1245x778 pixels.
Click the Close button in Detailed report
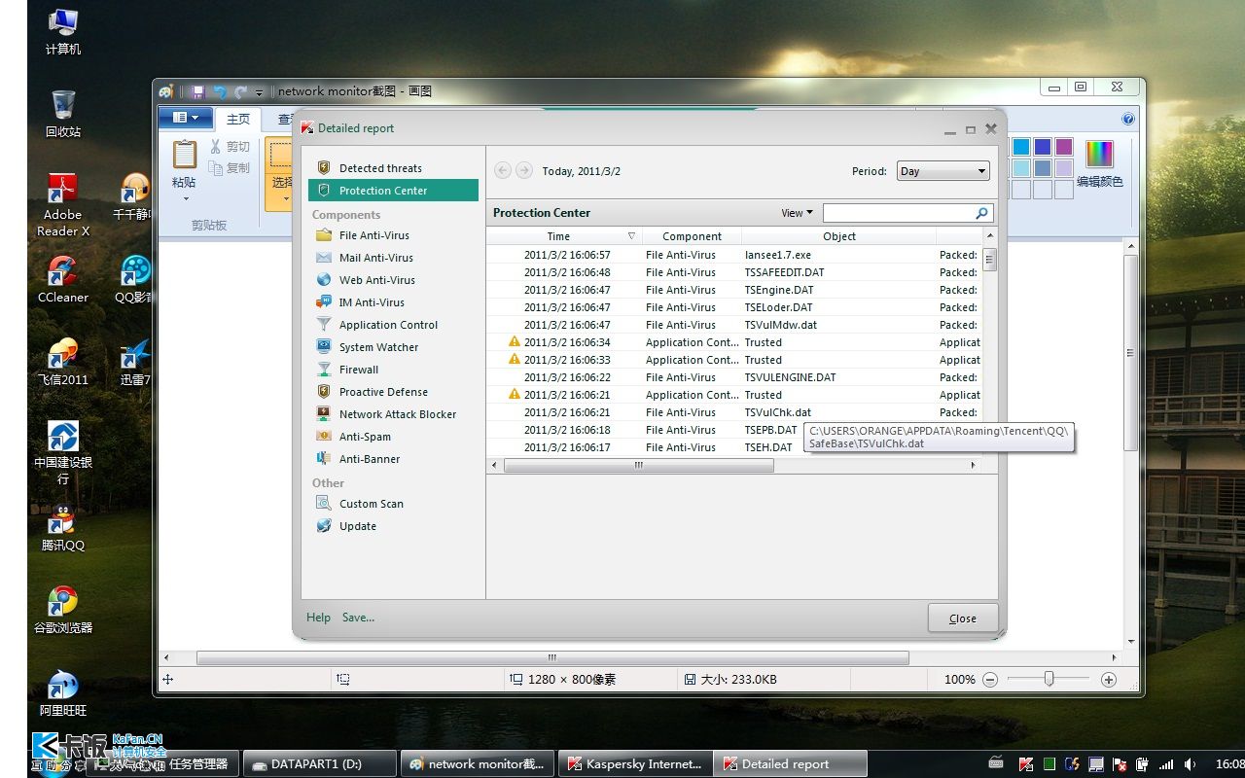pos(962,618)
